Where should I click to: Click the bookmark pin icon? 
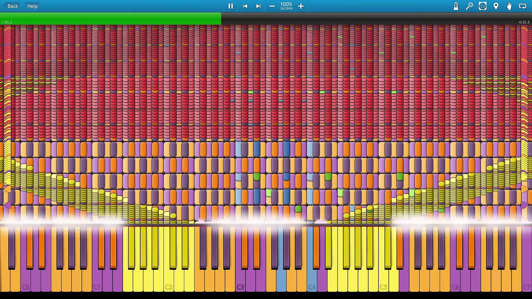(496, 6)
